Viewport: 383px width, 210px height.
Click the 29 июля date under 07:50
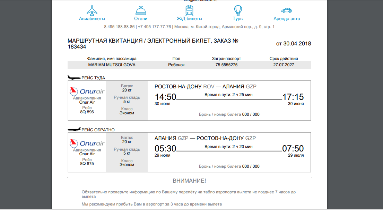pos(296,155)
